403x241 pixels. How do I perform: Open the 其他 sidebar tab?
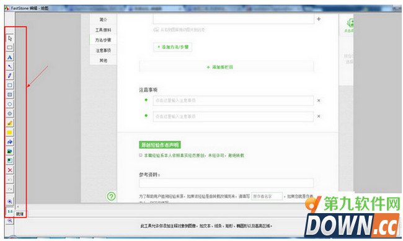[x=103, y=60]
